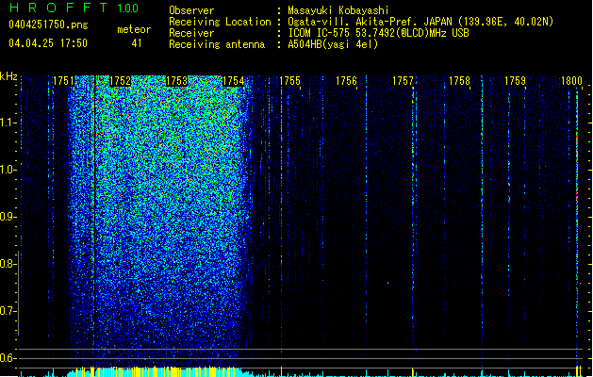Click the 1755 time marker
The height and width of the screenshot is (377, 593).
289,81
